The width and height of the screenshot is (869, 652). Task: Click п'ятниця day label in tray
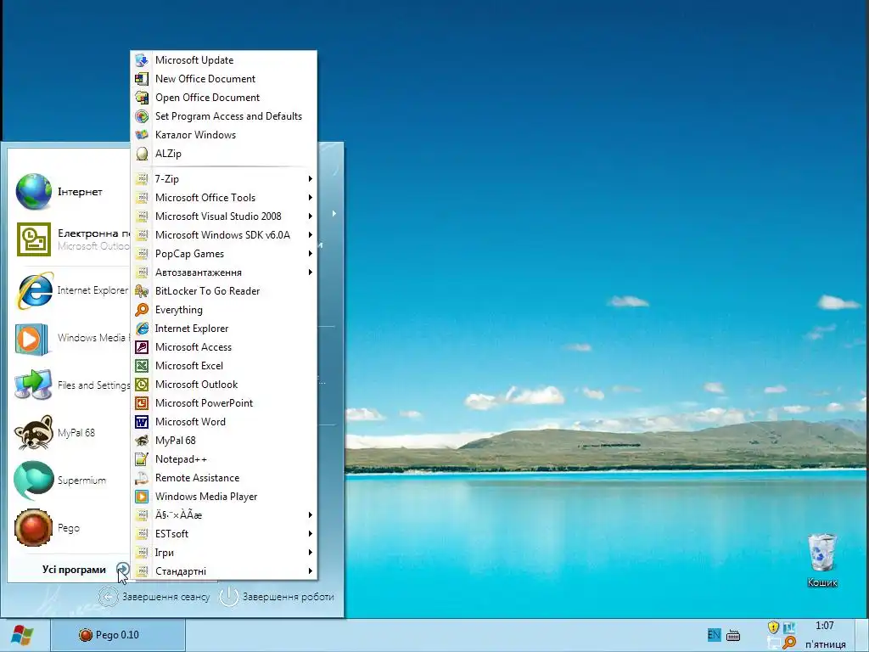825,644
